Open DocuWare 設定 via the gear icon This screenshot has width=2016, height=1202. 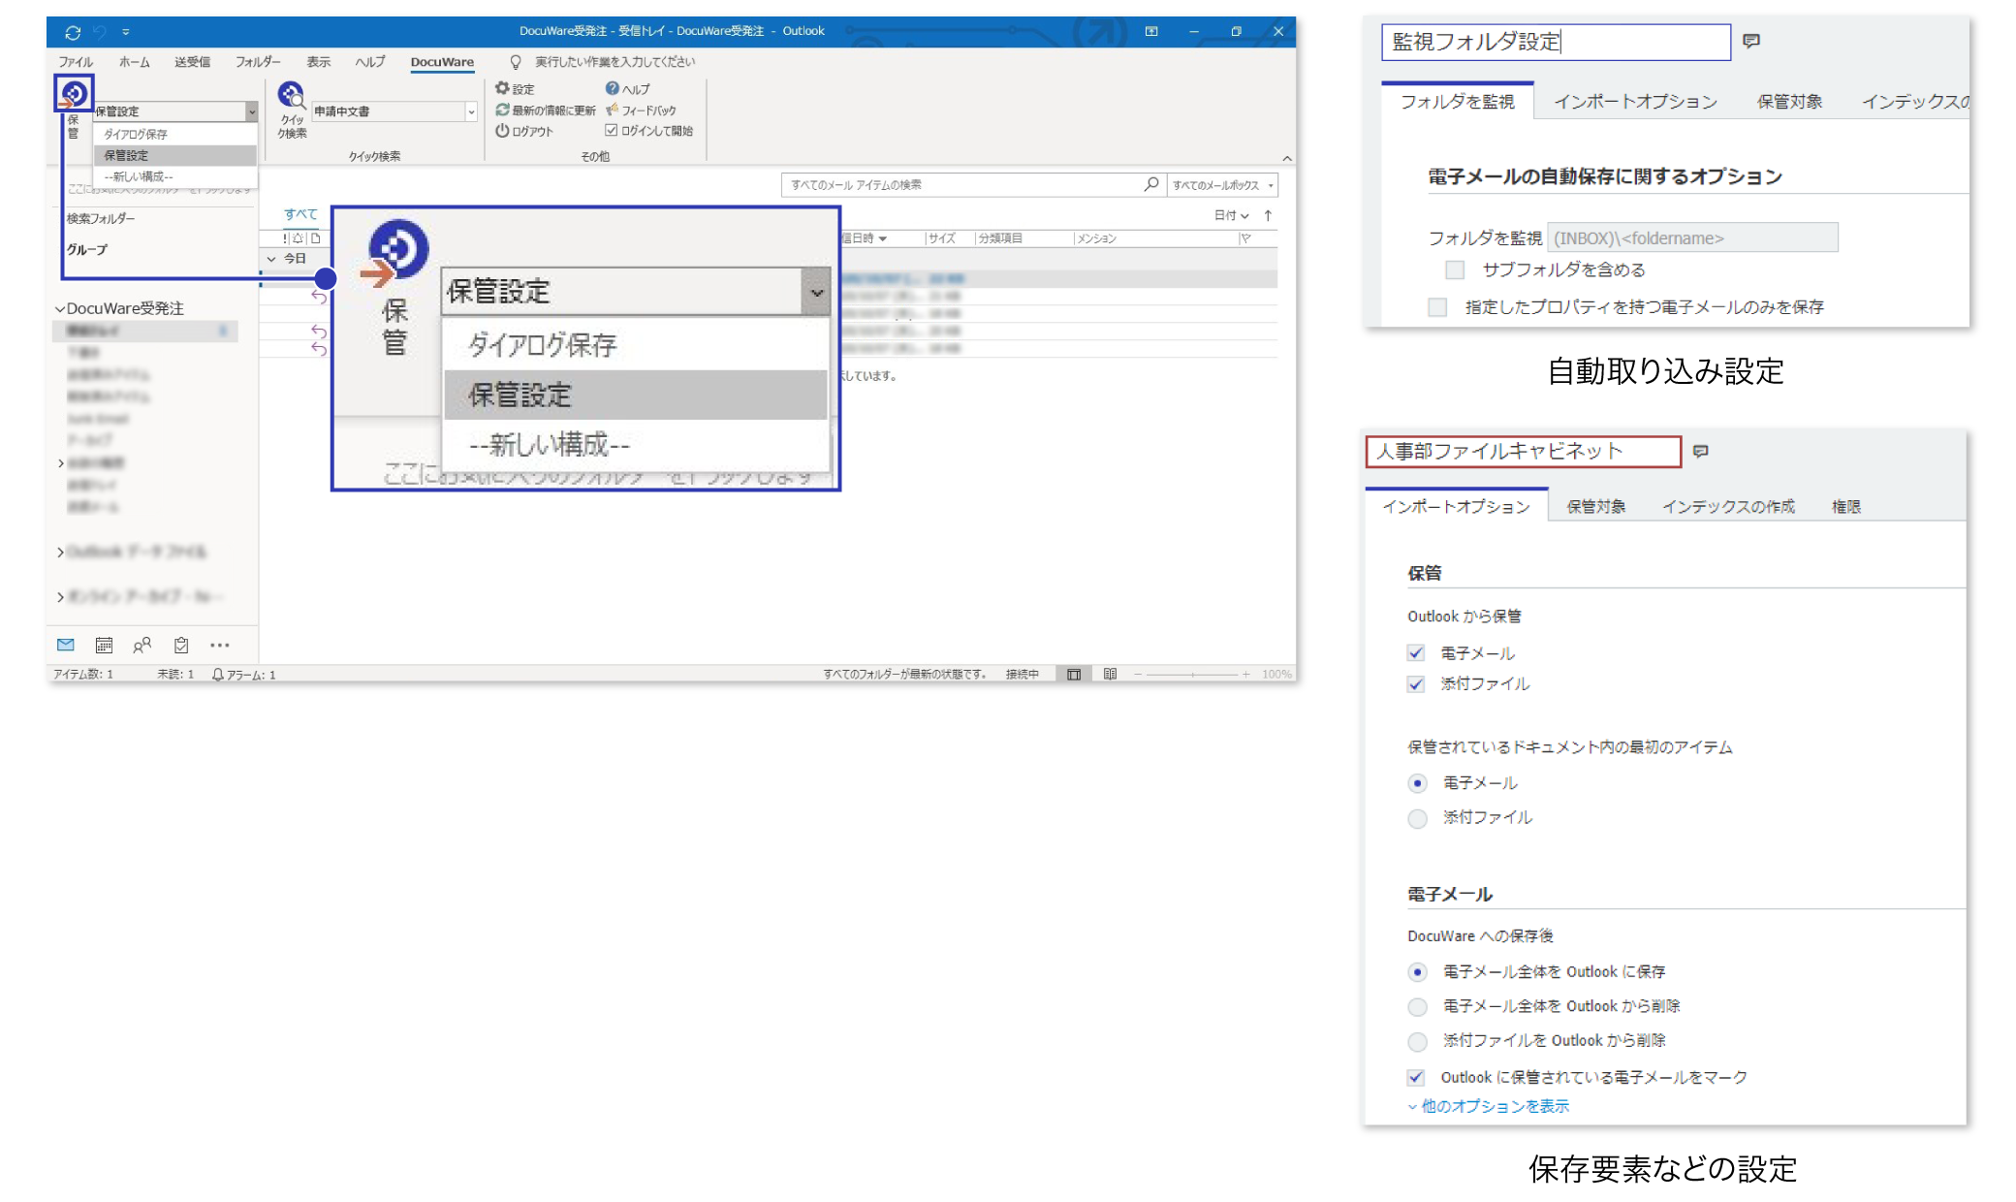(x=503, y=88)
